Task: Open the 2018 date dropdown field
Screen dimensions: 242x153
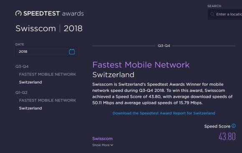Action: click(x=46, y=52)
